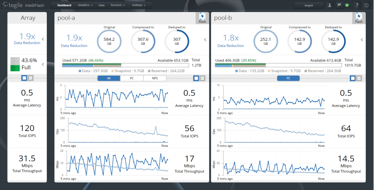
Task: Click pool-a Data legend swatch
Action: tap(80, 71)
